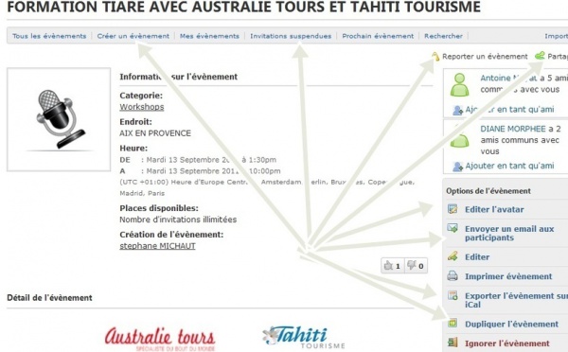
Task: Open Invitations suspendues menu item
Action: click(291, 36)
